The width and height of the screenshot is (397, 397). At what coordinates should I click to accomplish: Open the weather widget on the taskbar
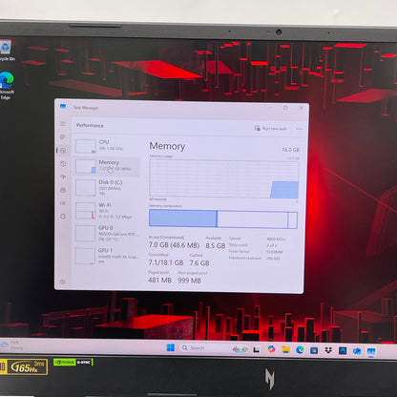(x=12, y=345)
